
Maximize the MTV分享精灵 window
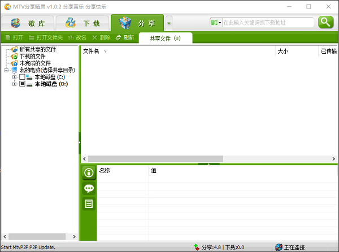click(308, 6)
